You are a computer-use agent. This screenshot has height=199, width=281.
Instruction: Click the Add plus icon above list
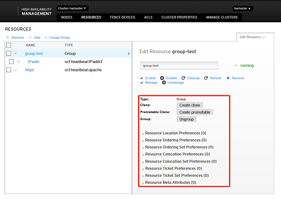pos(30,37)
